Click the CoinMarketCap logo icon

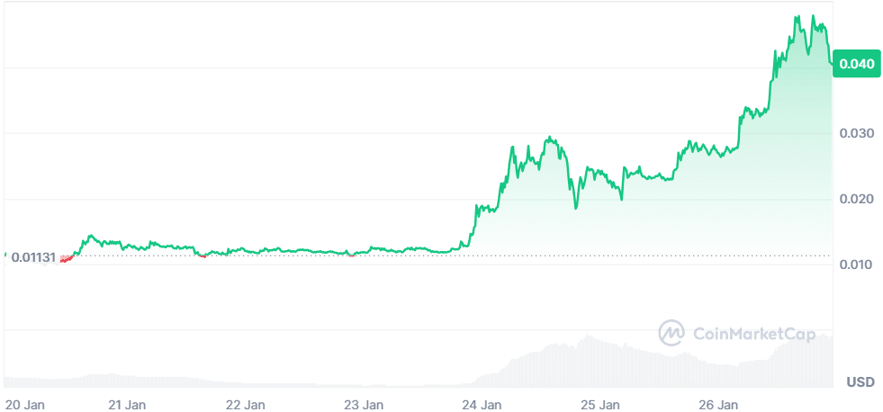click(x=672, y=333)
